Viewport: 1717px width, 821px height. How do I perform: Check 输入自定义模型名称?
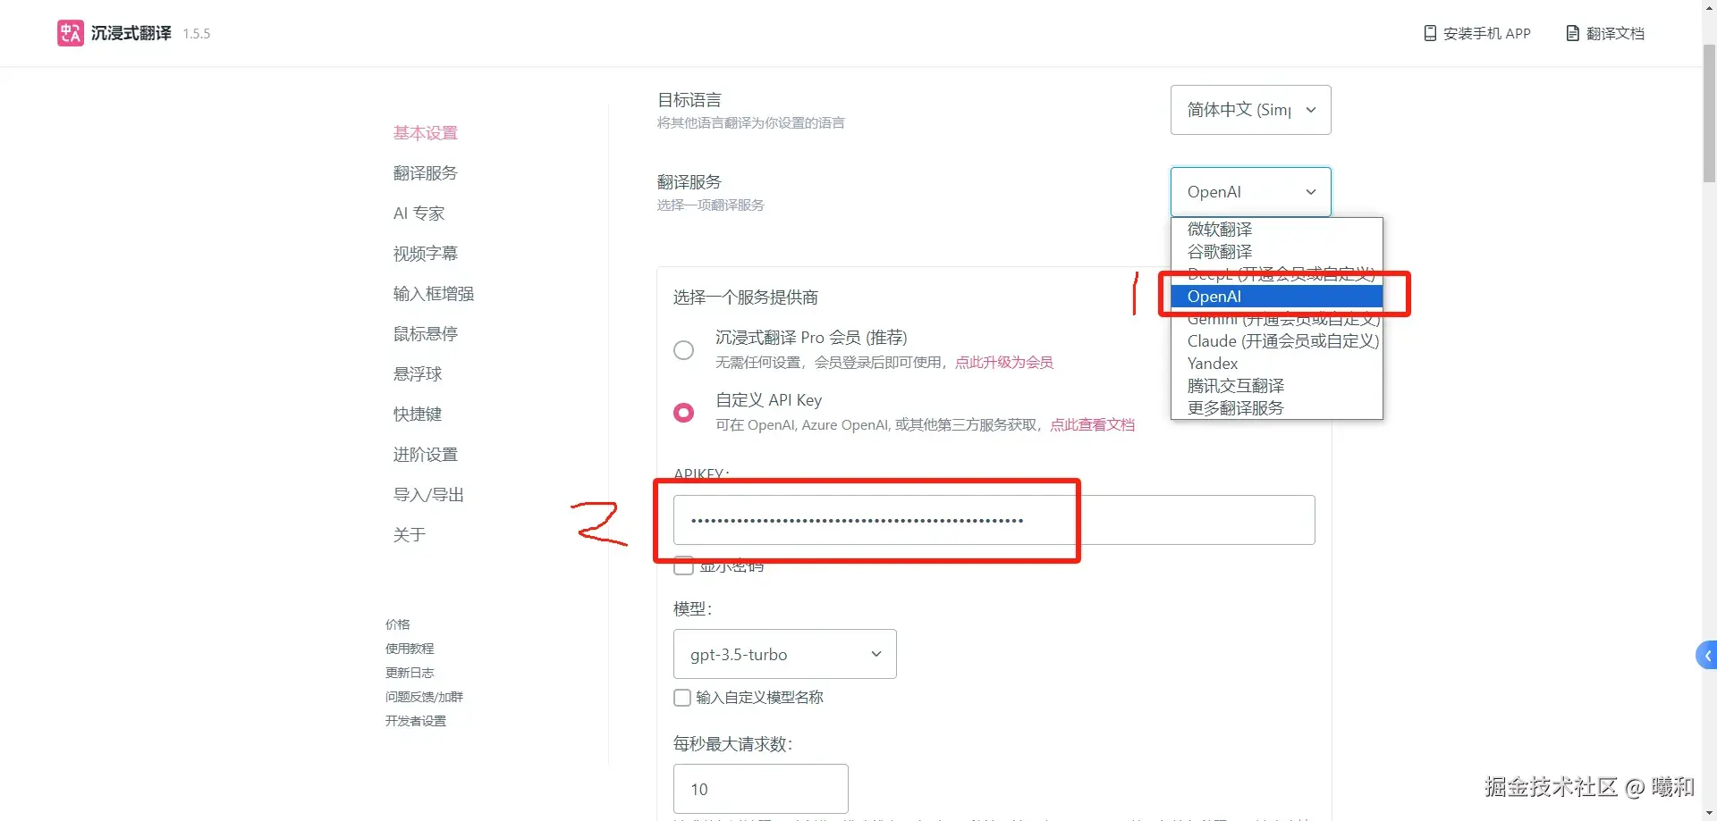click(681, 698)
